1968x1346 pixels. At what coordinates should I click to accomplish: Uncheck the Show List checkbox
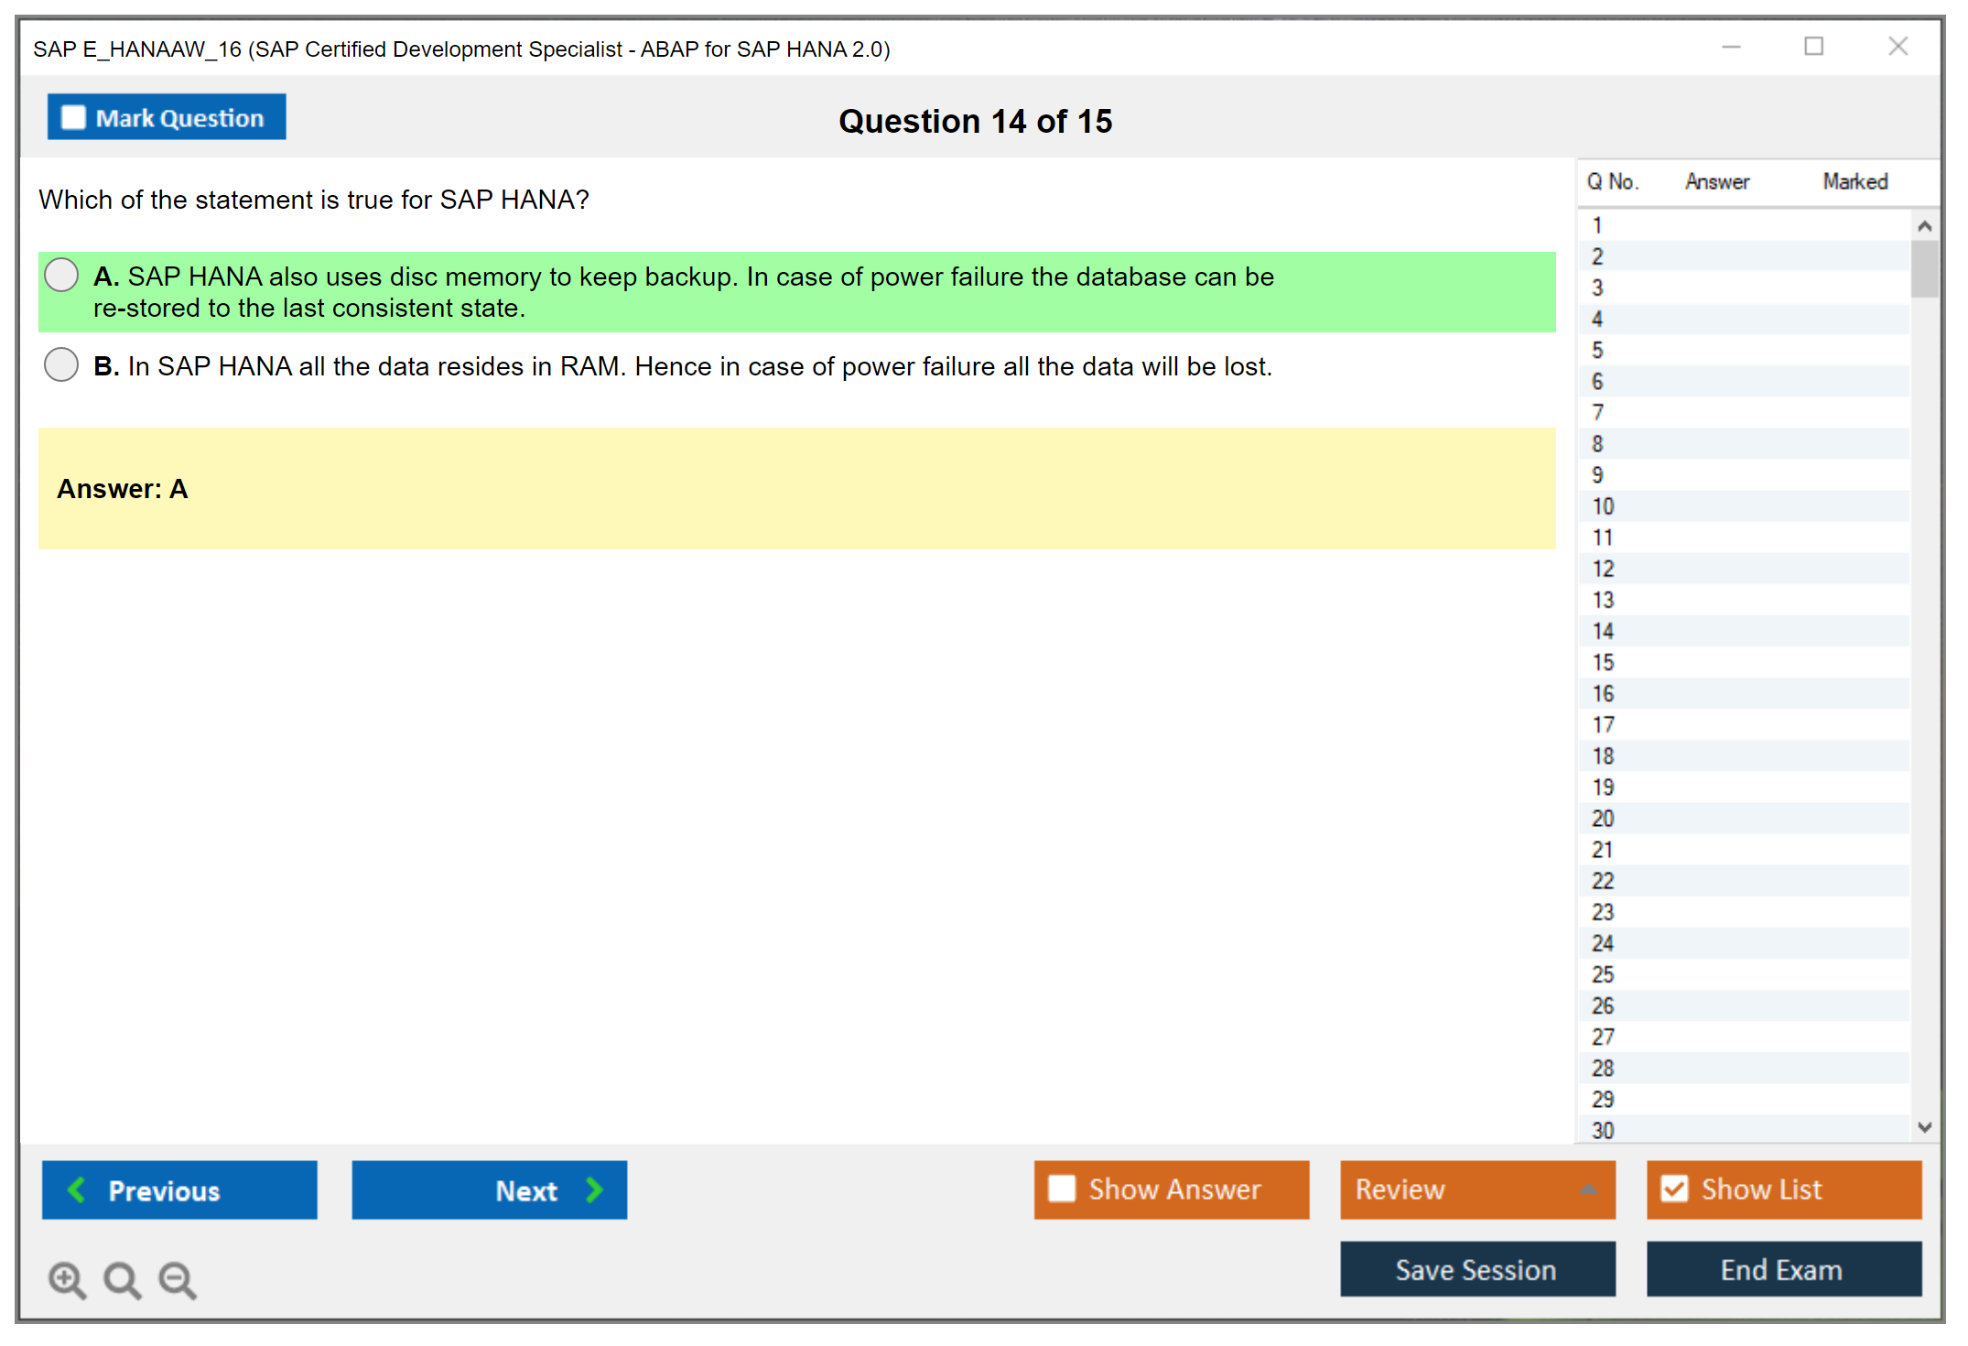coord(1674,1189)
